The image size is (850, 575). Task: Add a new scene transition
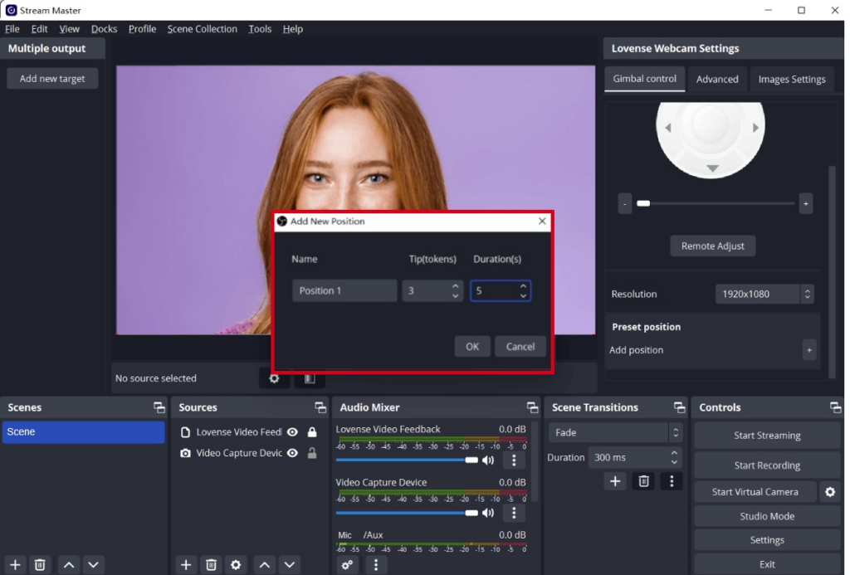615,481
